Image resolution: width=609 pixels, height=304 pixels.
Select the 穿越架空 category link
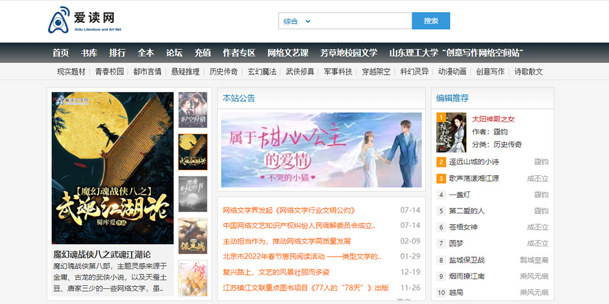pyautogui.click(x=376, y=72)
